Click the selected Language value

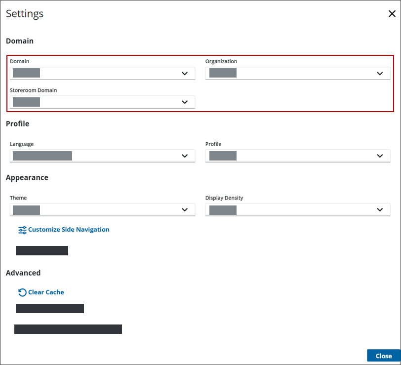42,156
